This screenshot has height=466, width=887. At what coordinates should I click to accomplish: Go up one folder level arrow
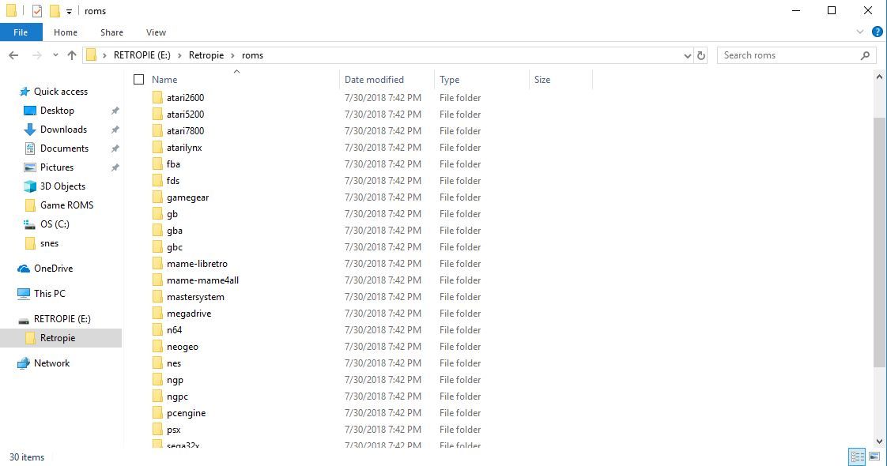[72, 55]
